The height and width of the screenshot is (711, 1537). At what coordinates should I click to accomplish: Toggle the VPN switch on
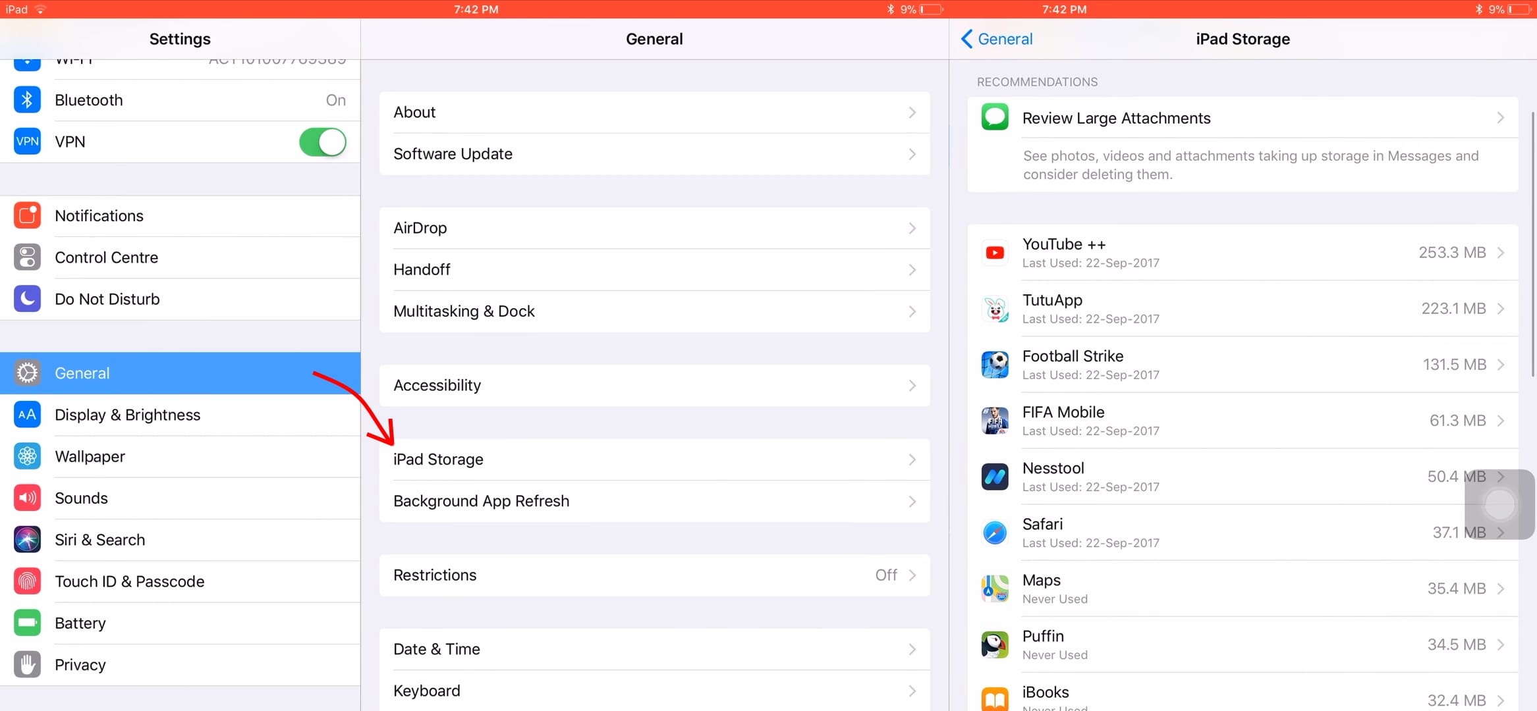[323, 141]
